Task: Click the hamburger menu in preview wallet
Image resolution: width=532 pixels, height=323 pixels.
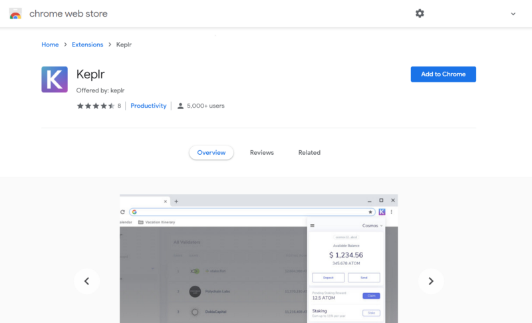Action: pyautogui.click(x=312, y=225)
